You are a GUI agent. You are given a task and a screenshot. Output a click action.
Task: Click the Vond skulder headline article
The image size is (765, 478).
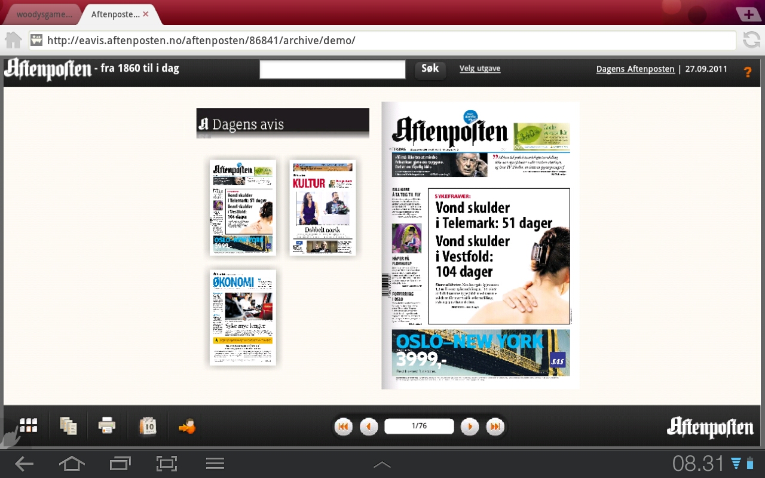[499, 256]
